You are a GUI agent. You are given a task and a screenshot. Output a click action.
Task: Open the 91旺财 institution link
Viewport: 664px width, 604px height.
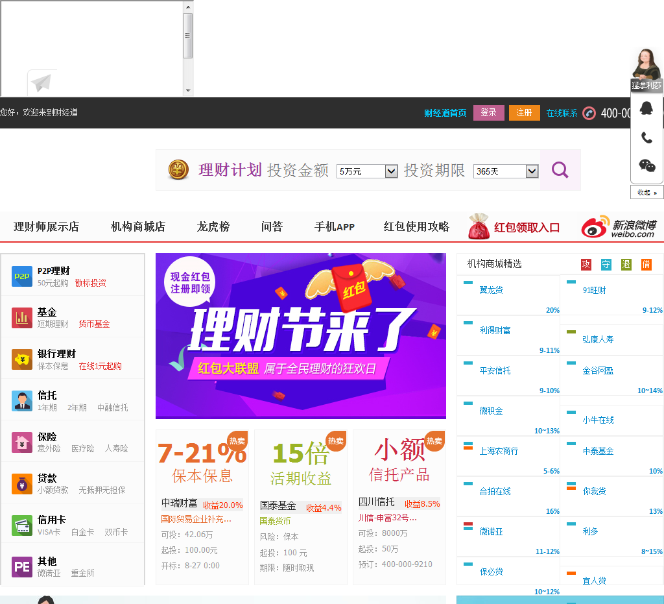pyautogui.click(x=595, y=290)
